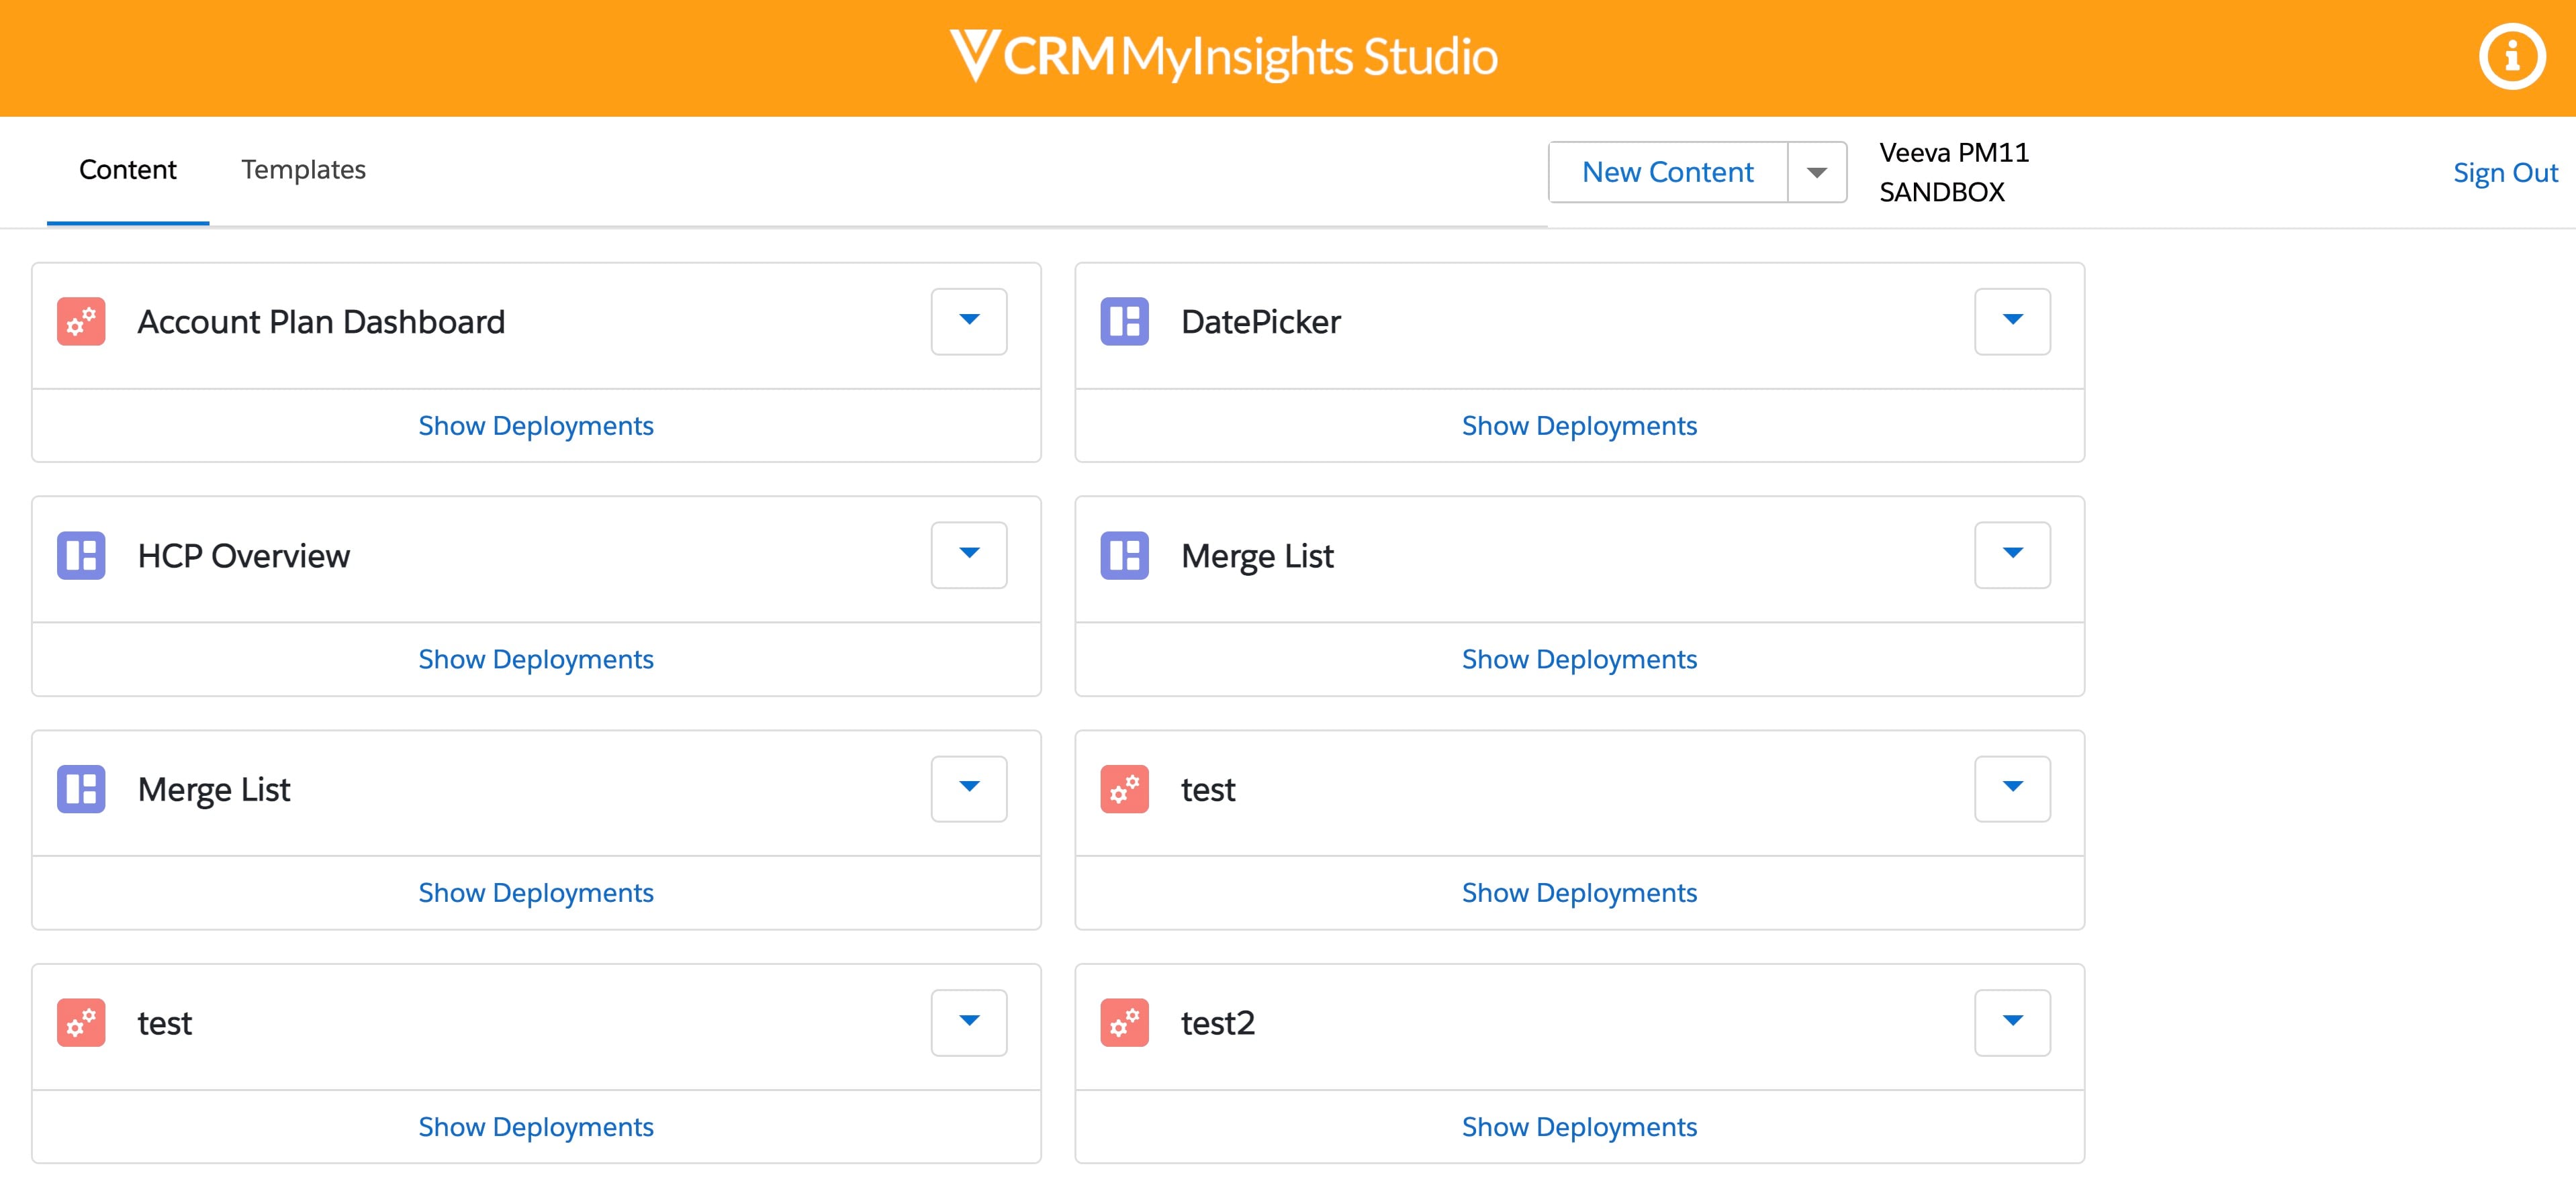Click the DatePicker purple layout icon
This screenshot has height=1181, width=2576.
pos(1126,321)
